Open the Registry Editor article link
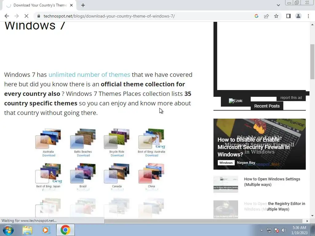Screen dimensions: 315x236 (274, 206)
